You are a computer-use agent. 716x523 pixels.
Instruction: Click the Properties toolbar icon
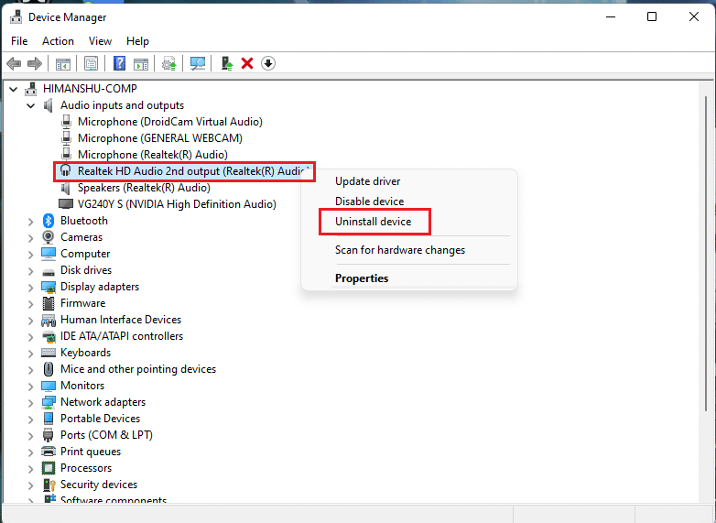point(91,63)
